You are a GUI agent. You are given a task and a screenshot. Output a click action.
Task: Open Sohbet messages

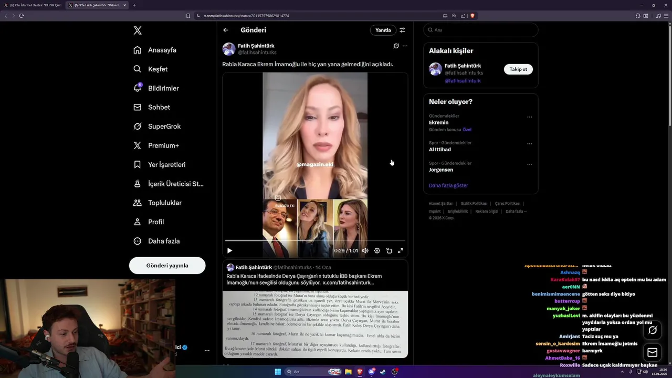pos(152,107)
